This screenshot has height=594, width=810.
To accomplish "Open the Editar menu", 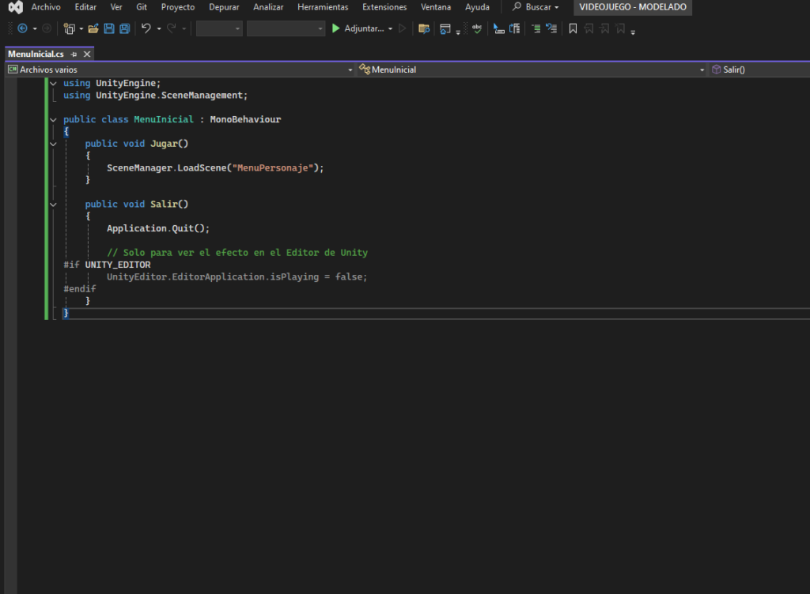I will click(85, 7).
